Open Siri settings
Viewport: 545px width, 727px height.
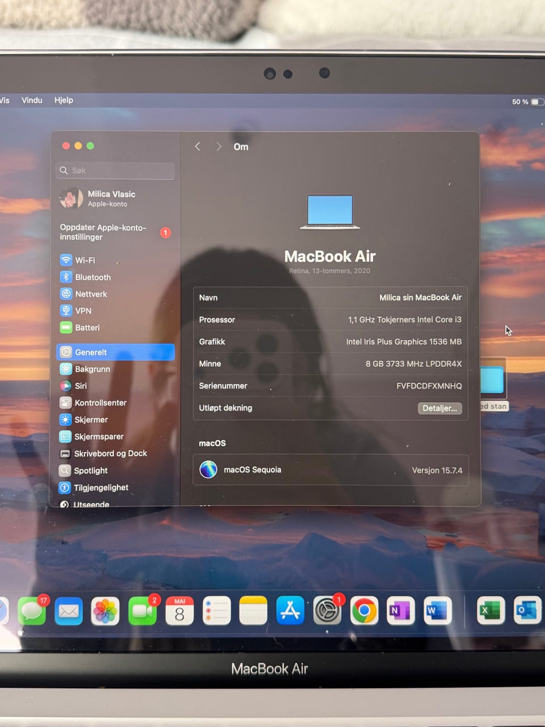[x=115, y=386]
